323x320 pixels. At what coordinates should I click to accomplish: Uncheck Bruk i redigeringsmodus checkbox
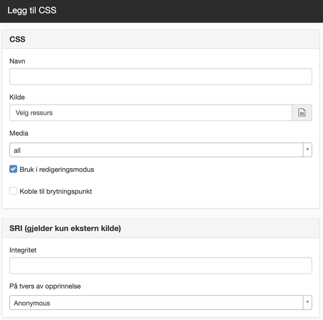(x=13, y=169)
